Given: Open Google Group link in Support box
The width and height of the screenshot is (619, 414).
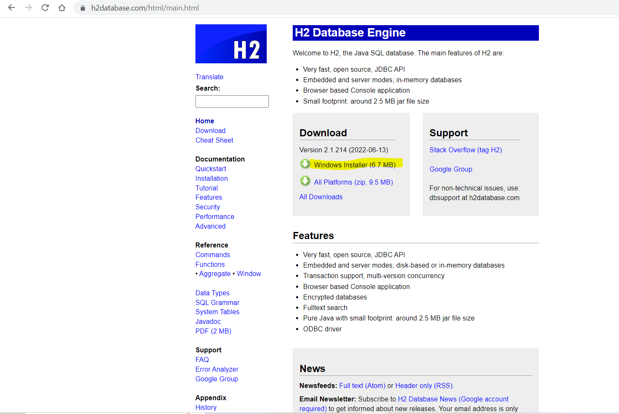Looking at the screenshot, I should [451, 169].
